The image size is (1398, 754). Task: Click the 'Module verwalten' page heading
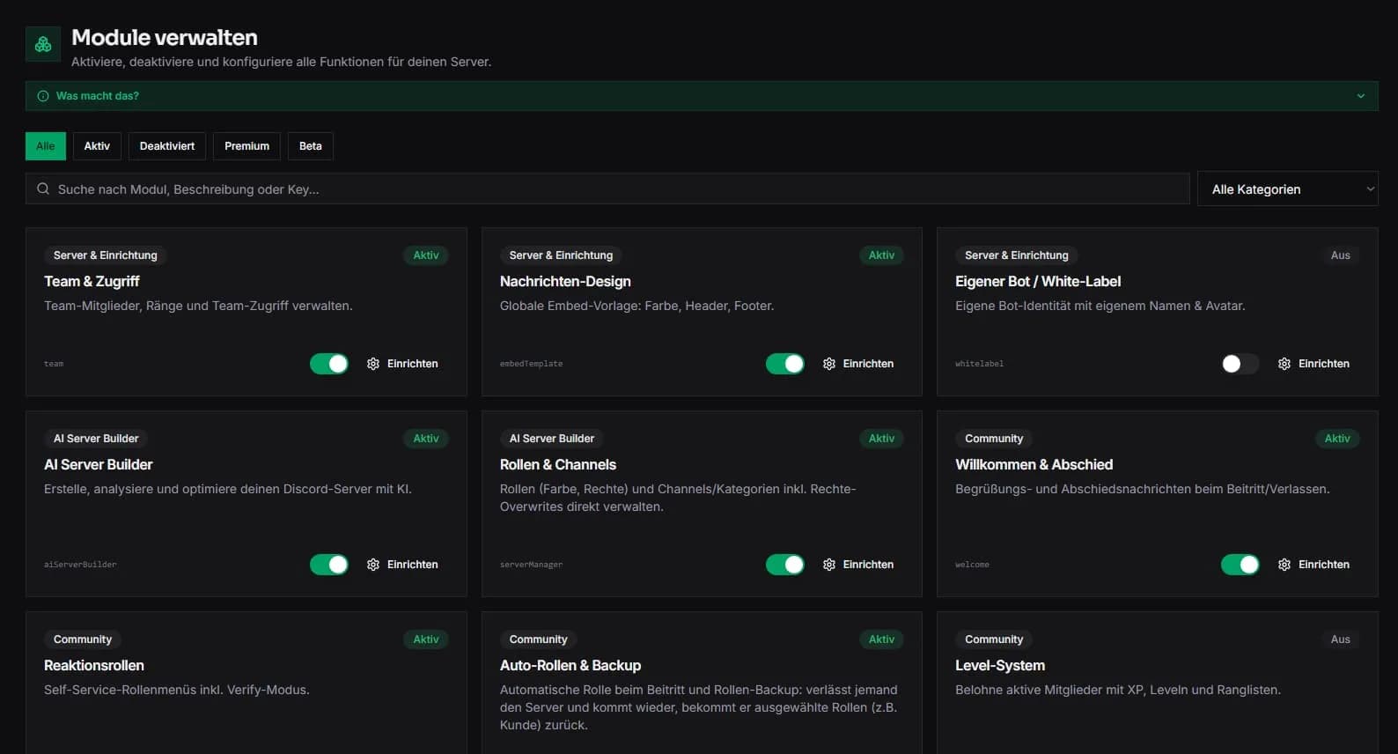(165, 38)
